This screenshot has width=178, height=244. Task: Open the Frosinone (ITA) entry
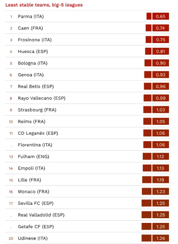pos(35,40)
